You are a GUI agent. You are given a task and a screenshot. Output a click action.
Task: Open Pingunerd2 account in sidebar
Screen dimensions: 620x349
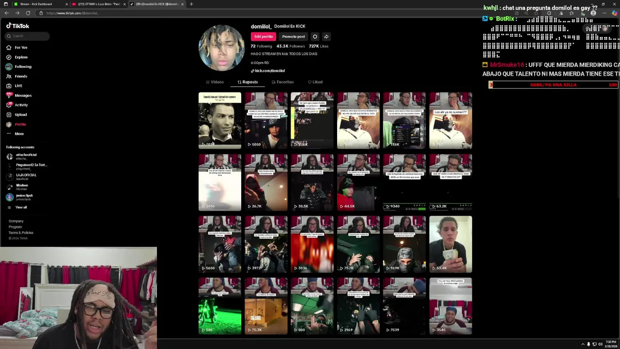(x=27, y=166)
